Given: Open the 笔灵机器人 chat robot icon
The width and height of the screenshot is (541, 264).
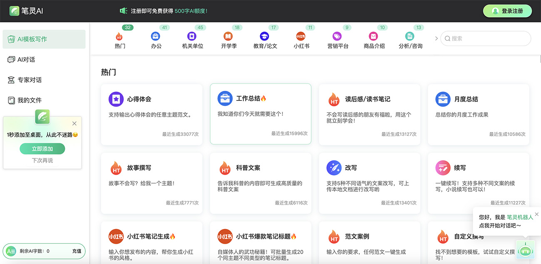Looking at the screenshot, I should coord(525,251).
